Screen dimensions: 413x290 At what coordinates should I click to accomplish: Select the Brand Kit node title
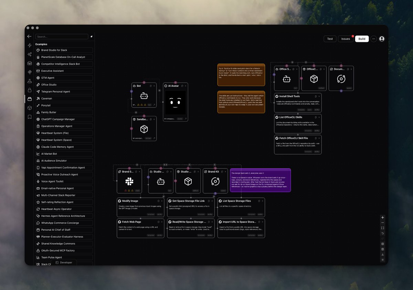tap(213, 172)
